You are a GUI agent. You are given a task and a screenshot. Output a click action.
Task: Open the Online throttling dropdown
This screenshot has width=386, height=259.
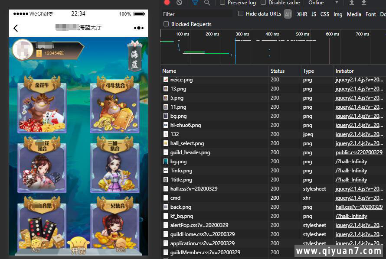click(x=322, y=3)
